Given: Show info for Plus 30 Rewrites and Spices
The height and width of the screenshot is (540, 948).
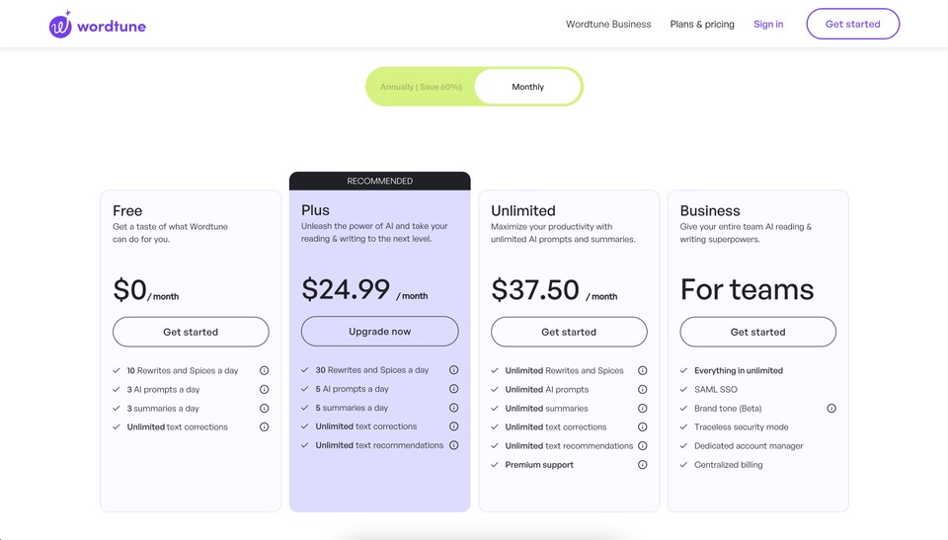Looking at the screenshot, I should [x=453, y=370].
